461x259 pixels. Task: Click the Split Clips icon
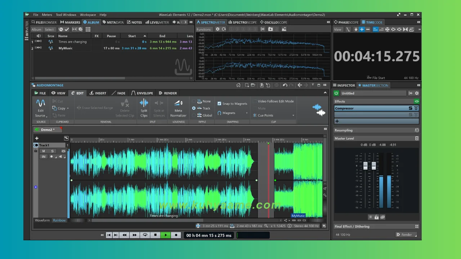(x=144, y=103)
